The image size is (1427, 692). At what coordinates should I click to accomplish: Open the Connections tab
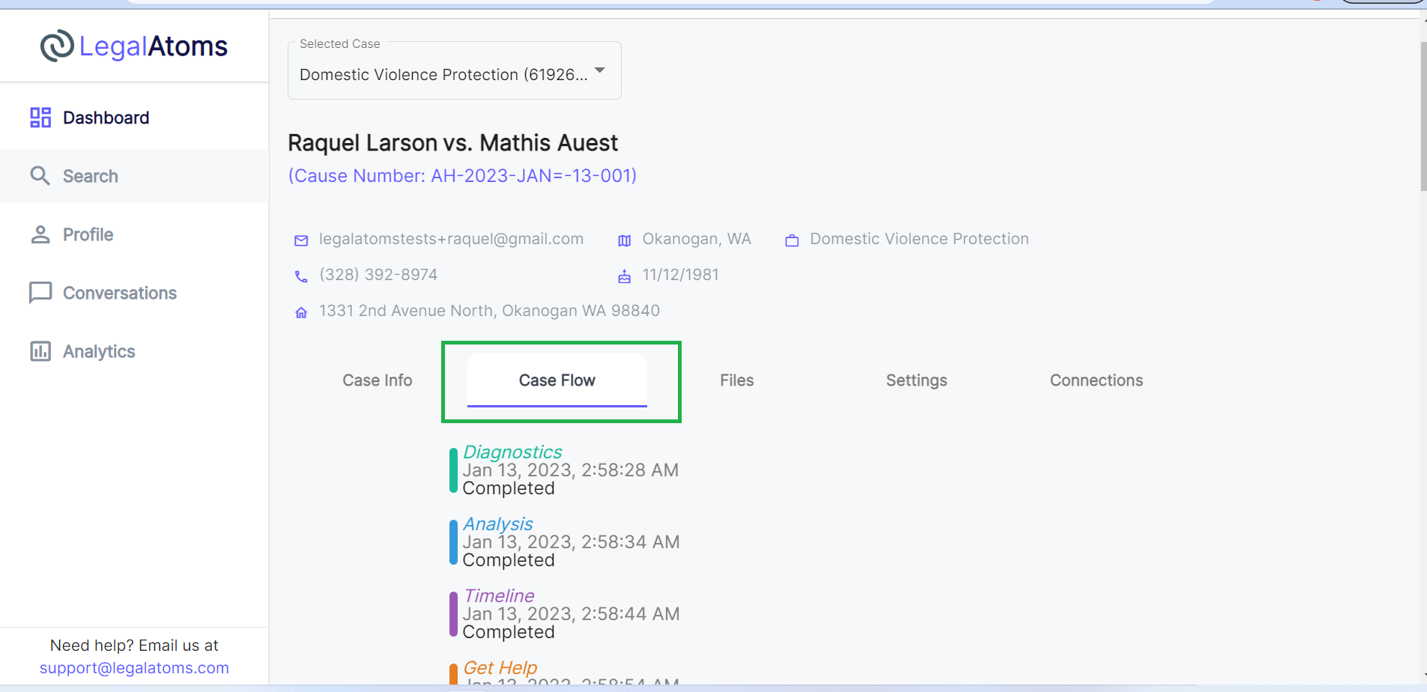click(1097, 380)
